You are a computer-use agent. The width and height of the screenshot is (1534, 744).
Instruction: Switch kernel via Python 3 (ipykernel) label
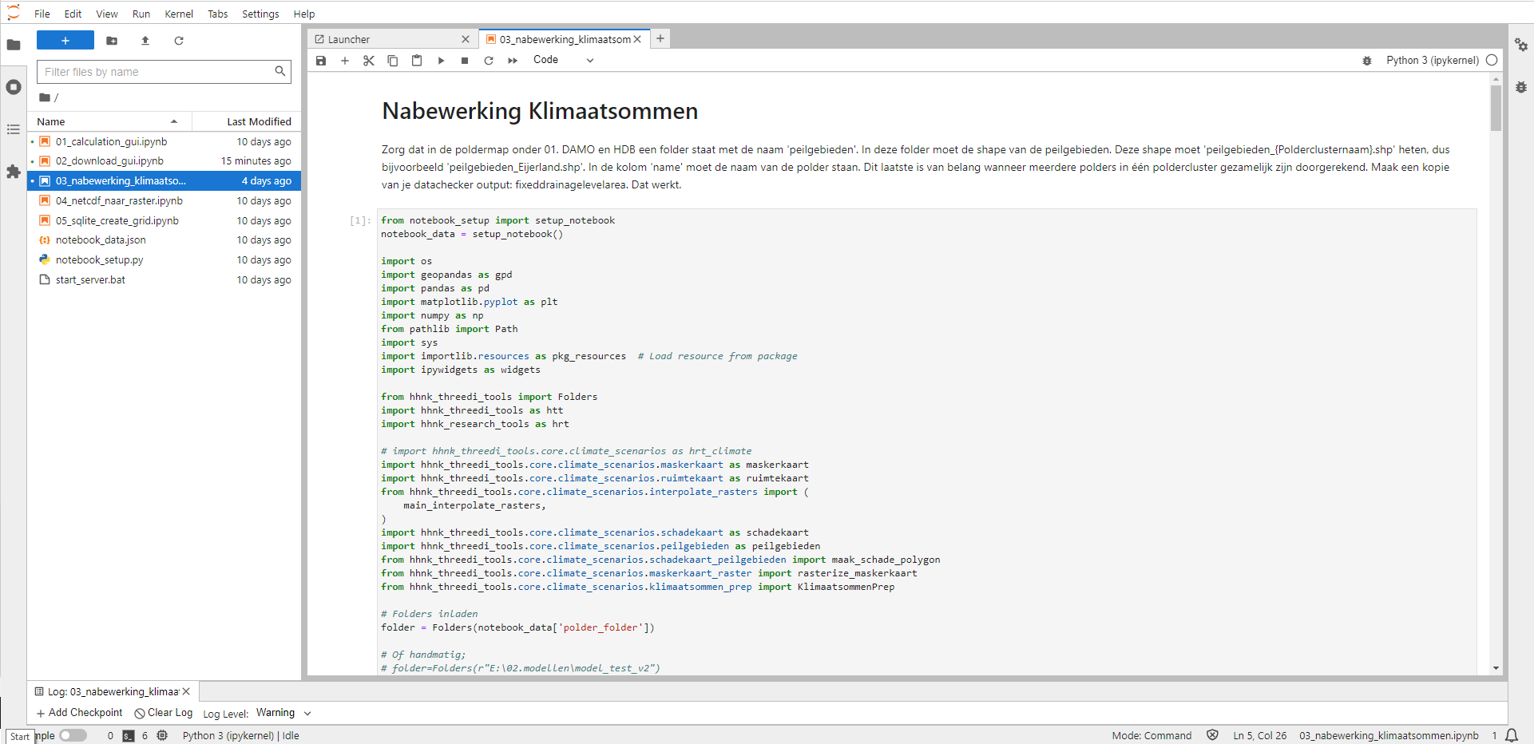(x=1433, y=60)
